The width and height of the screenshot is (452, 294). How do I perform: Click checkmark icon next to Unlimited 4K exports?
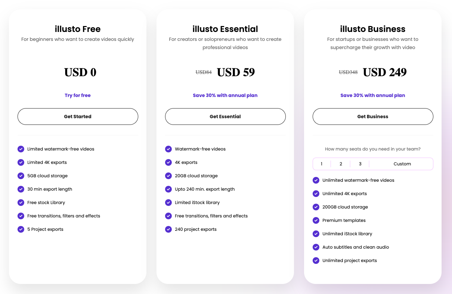[x=316, y=194]
